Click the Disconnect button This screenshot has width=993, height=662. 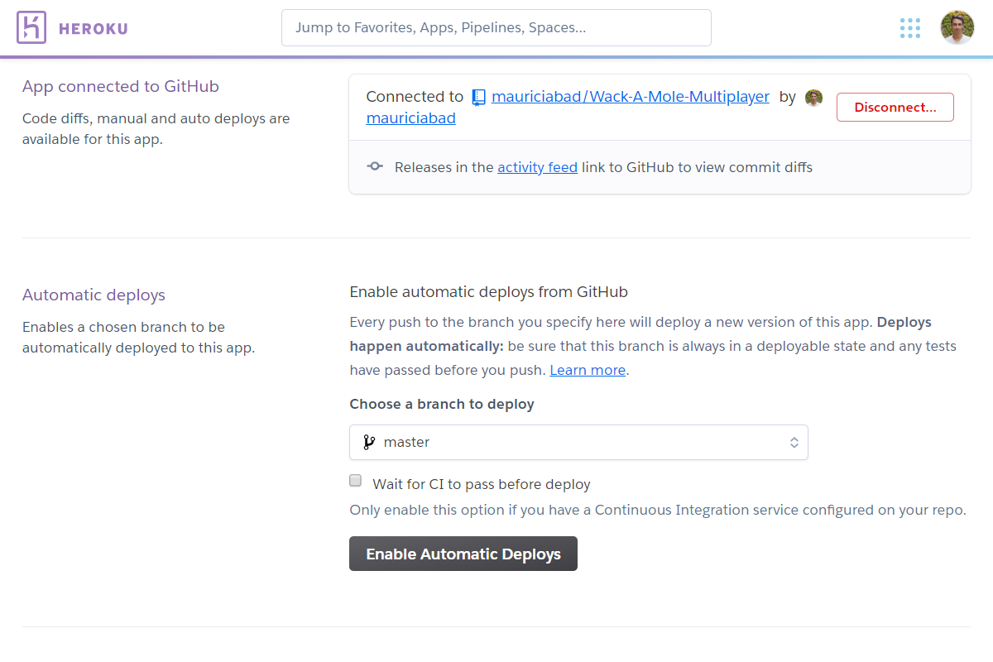point(895,108)
